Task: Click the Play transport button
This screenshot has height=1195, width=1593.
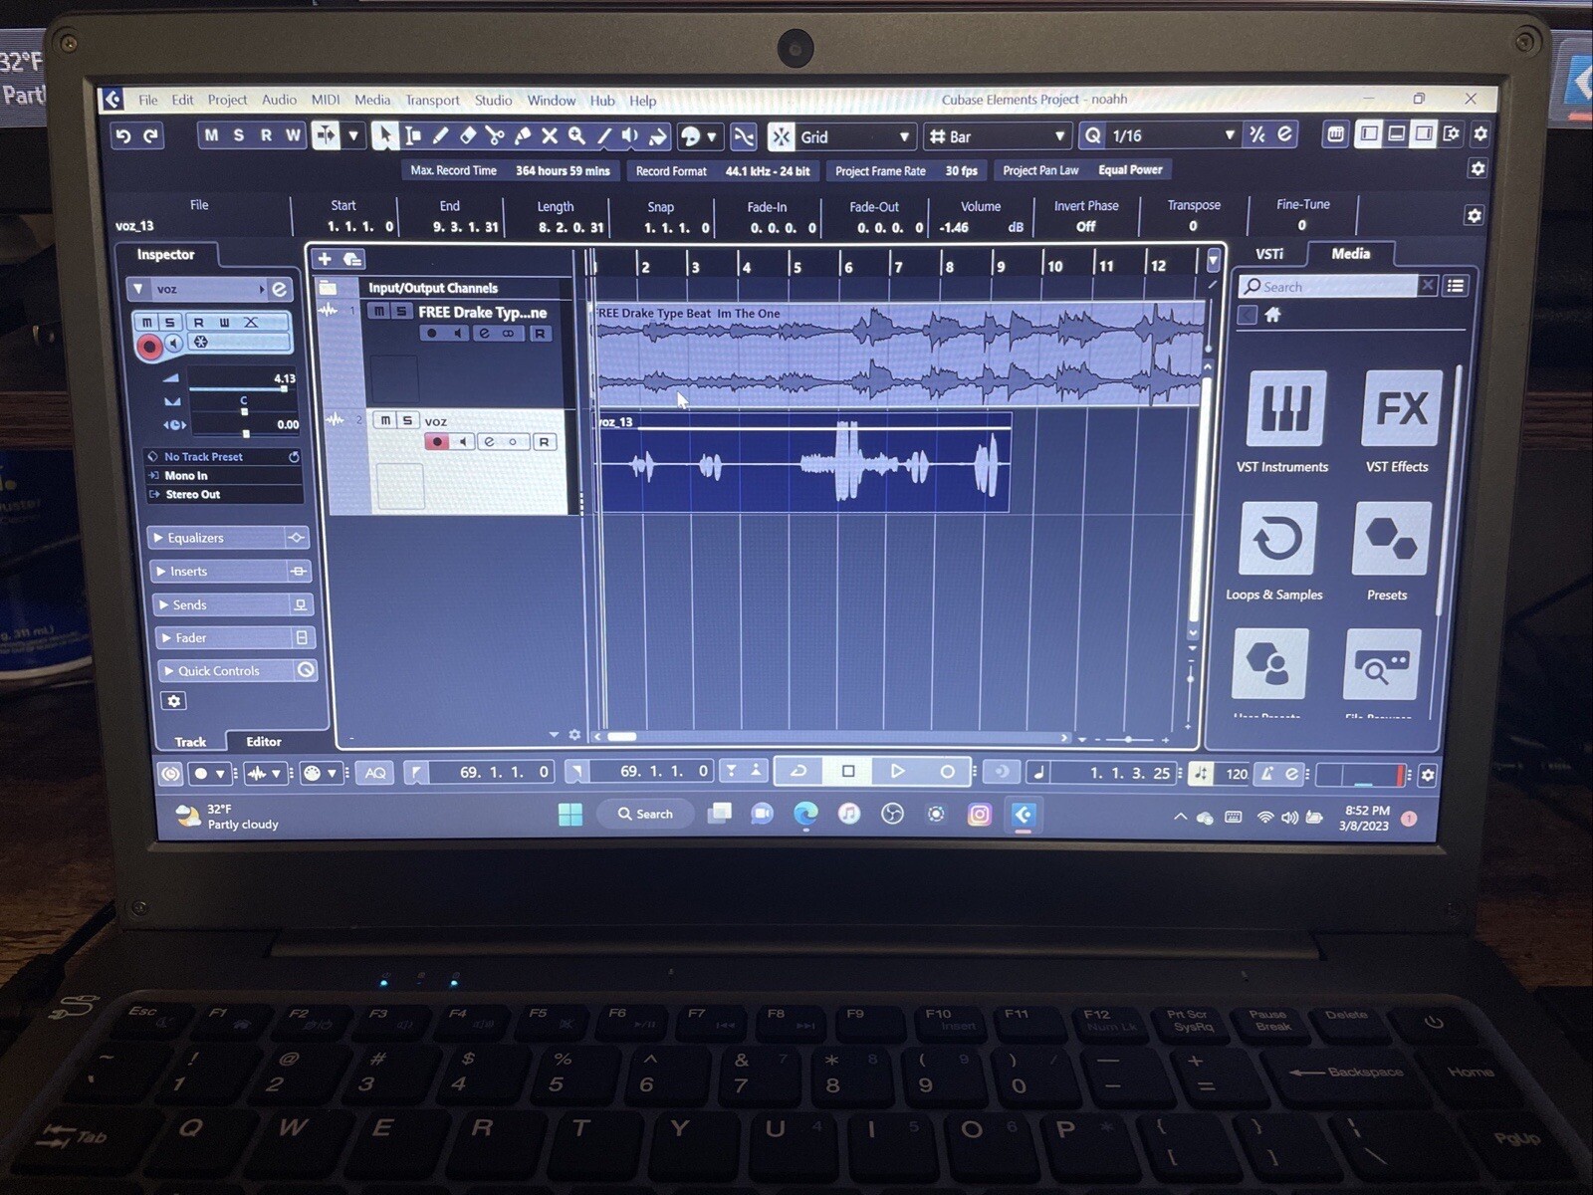Action: pos(897,771)
